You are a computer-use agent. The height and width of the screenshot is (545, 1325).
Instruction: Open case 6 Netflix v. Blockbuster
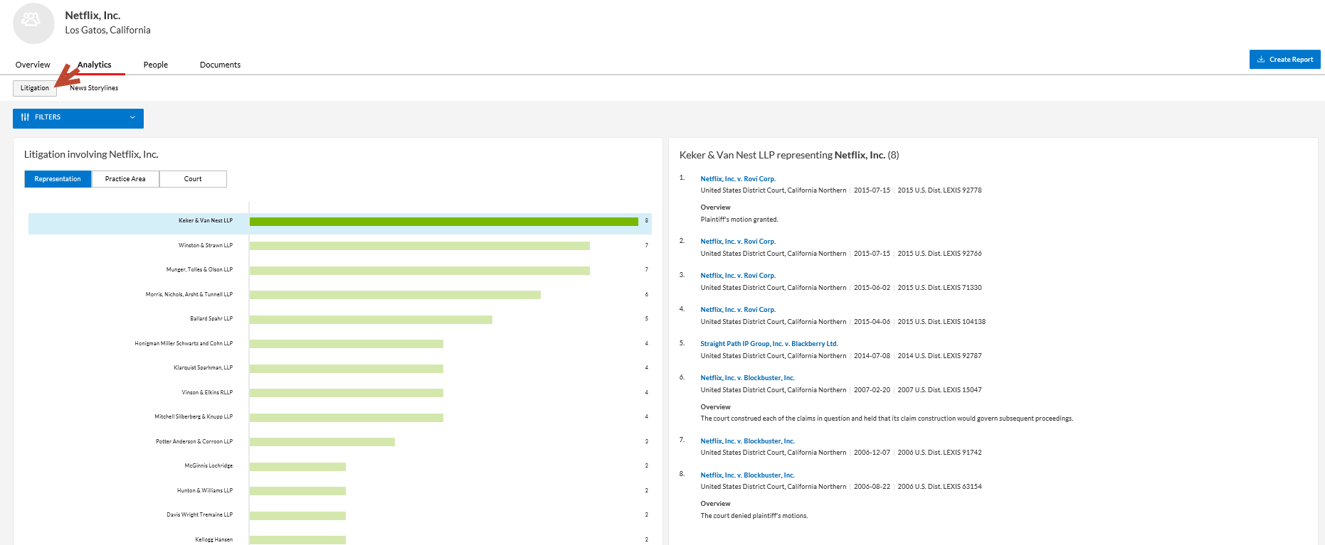748,378
